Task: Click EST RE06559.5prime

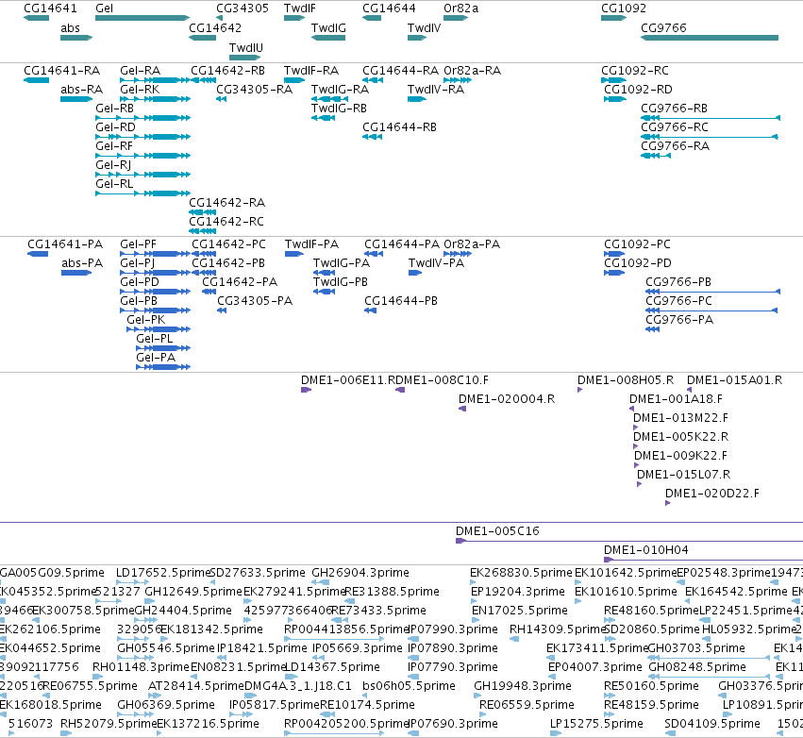Action: point(527,704)
